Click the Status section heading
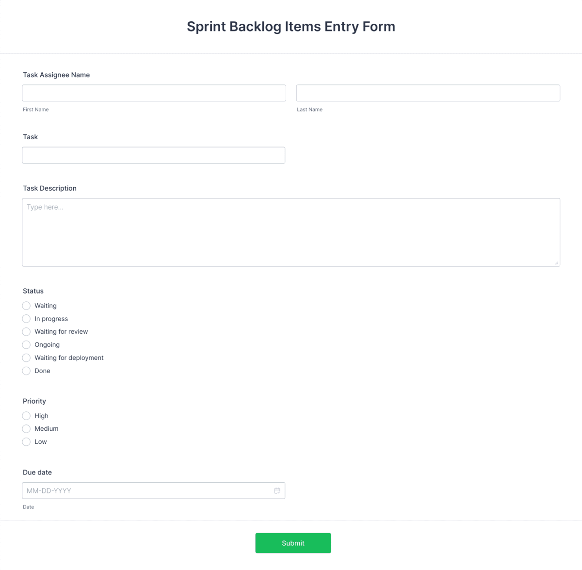This screenshot has width=582, height=570. (x=33, y=291)
